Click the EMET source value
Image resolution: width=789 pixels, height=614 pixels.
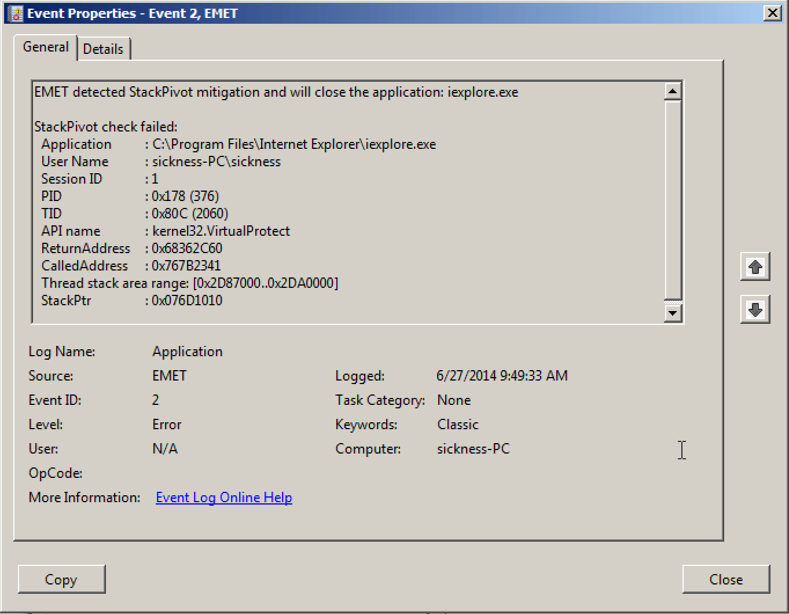(169, 375)
